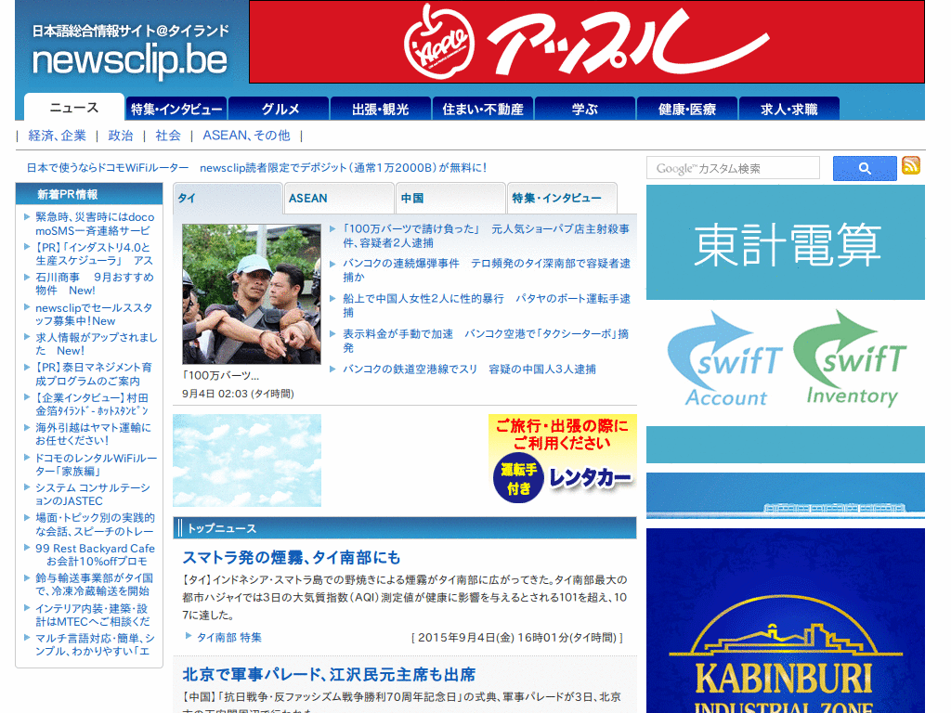Image resolution: width=951 pixels, height=713 pixels.
Task: Click the blue search magnifier button
Action: [865, 169]
